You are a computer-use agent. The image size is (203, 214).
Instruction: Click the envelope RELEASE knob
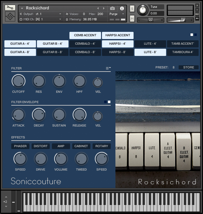(x=79, y=115)
